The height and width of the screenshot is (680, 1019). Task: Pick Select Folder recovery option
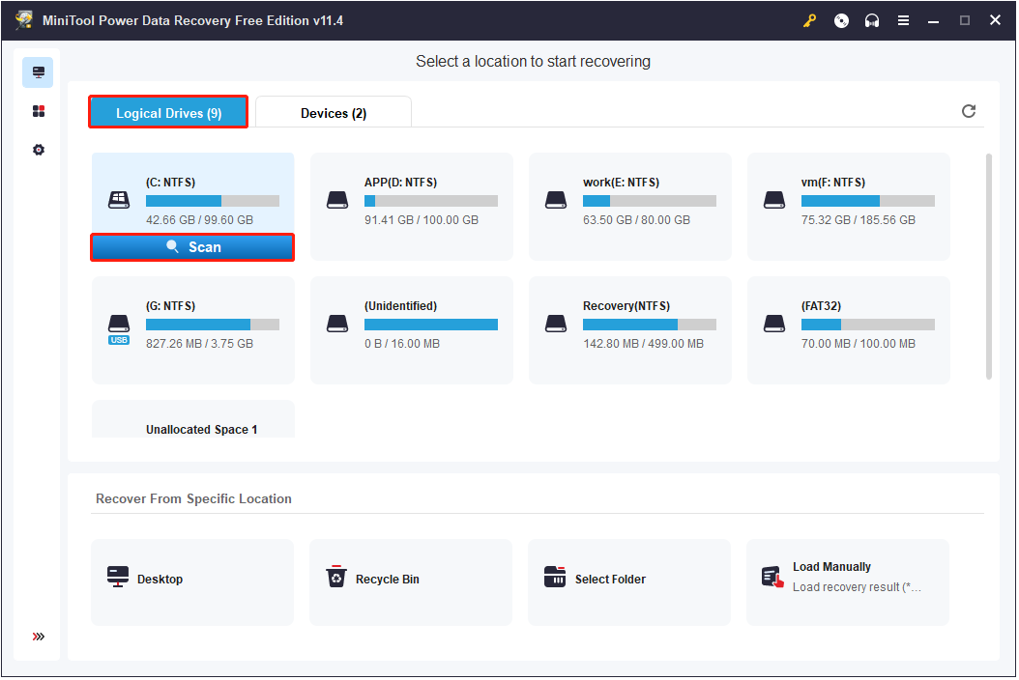tap(629, 582)
